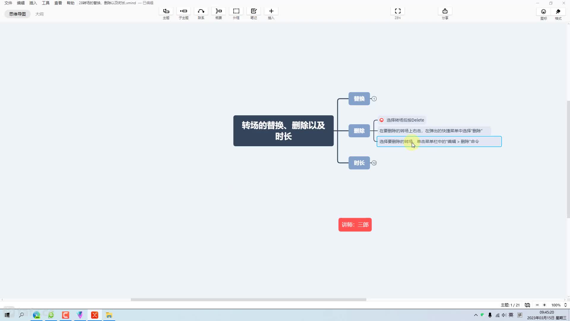Open the clock and date 09:45:20
The image size is (570, 321).
click(x=547, y=315)
